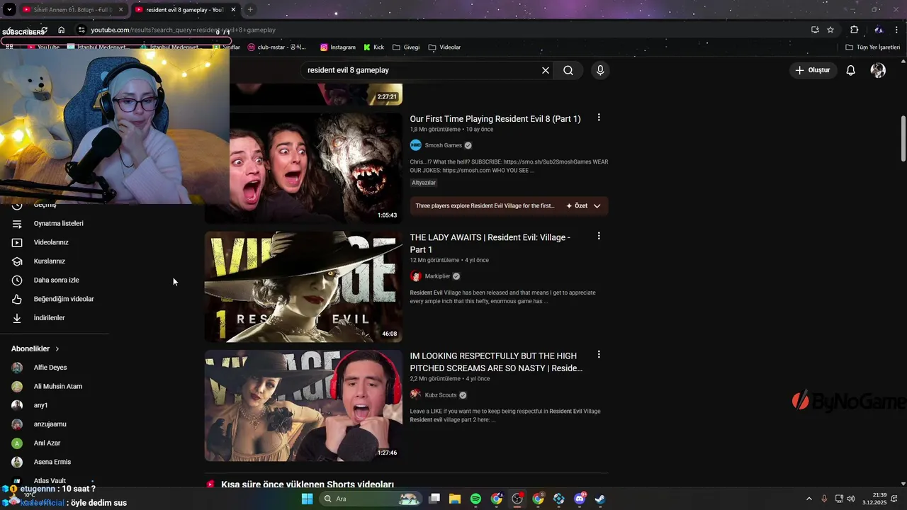
Task: Open the YouTube account avatar menu
Action: pos(878,70)
